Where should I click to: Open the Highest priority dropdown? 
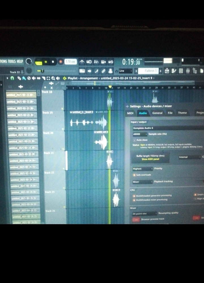pyautogui.click(x=143, y=169)
